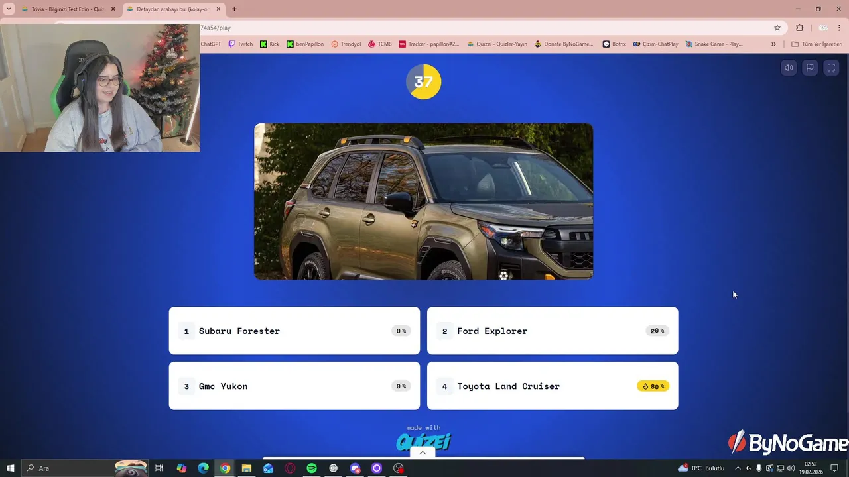The height and width of the screenshot is (477, 849).
Task: Open the tab search dropdown arrow
Action: click(x=9, y=9)
